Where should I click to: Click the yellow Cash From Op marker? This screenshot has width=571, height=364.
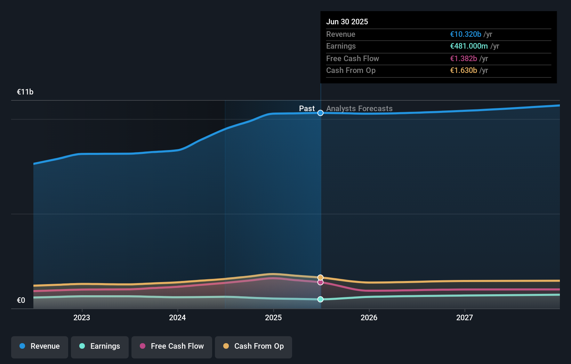(x=320, y=277)
